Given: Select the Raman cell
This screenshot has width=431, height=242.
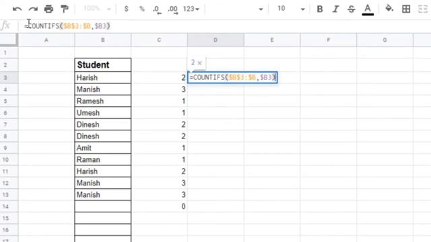Looking at the screenshot, I should click(103, 160).
